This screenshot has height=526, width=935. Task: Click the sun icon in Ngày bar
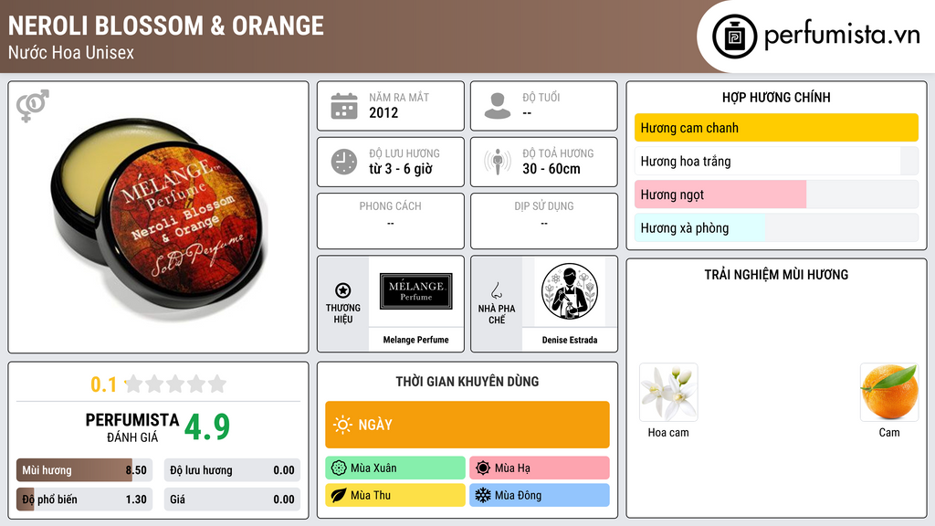point(342,425)
